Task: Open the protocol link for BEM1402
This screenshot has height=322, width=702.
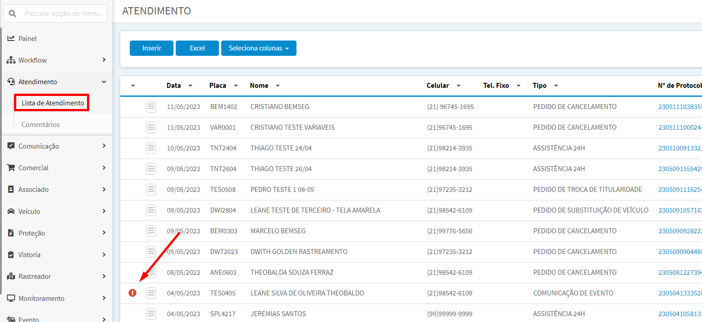Action: click(x=680, y=107)
